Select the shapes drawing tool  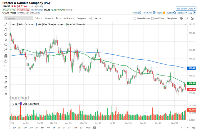point(6,34)
